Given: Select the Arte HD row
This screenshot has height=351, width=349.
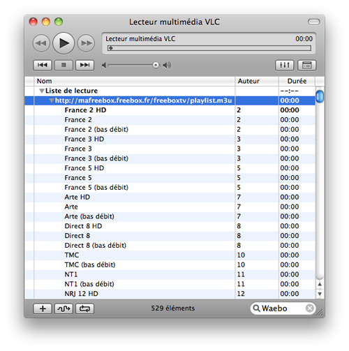Looking at the screenshot, I should 170,197.
